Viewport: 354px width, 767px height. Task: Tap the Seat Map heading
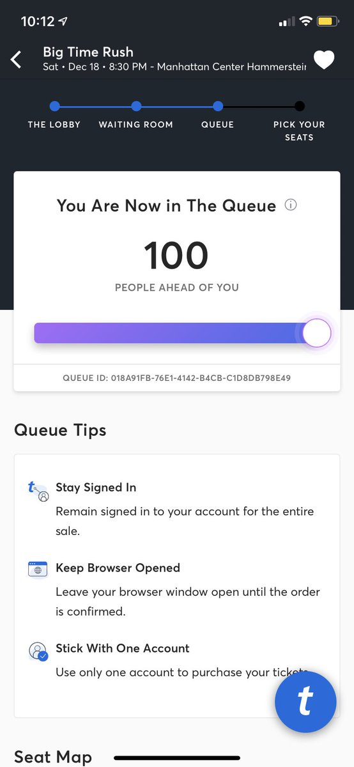click(x=53, y=757)
